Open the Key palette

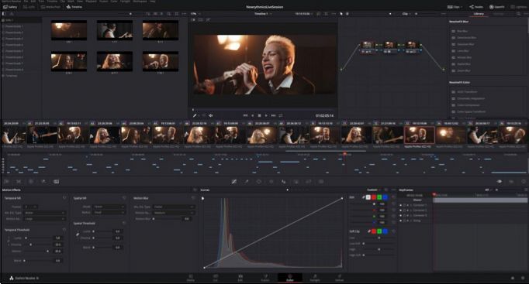(x=296, y=181)
